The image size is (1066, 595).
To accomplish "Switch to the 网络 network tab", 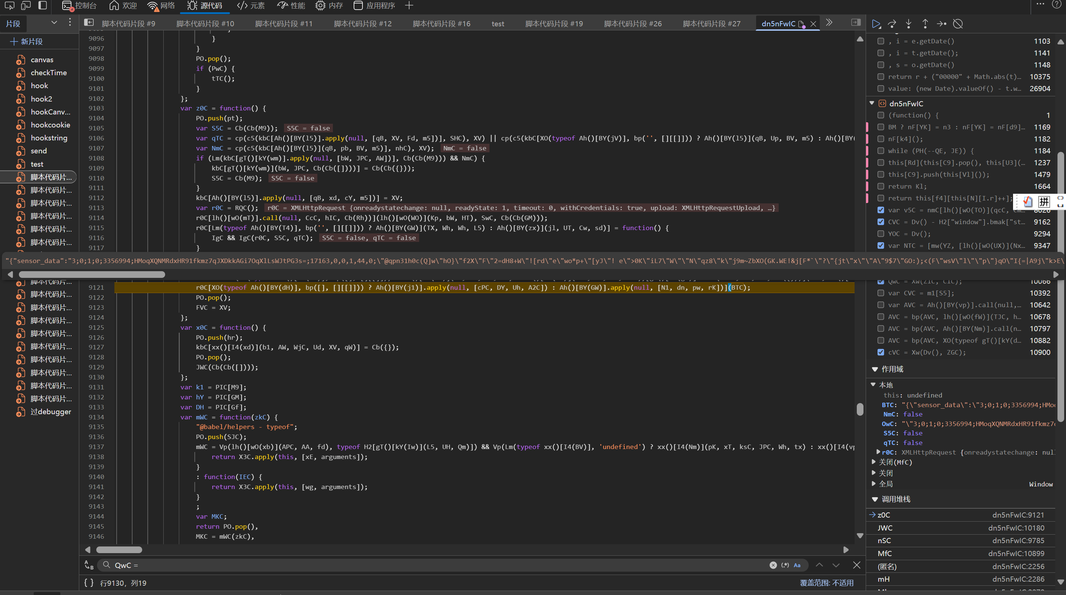I will pyautogui.click(x=161, y=6).
